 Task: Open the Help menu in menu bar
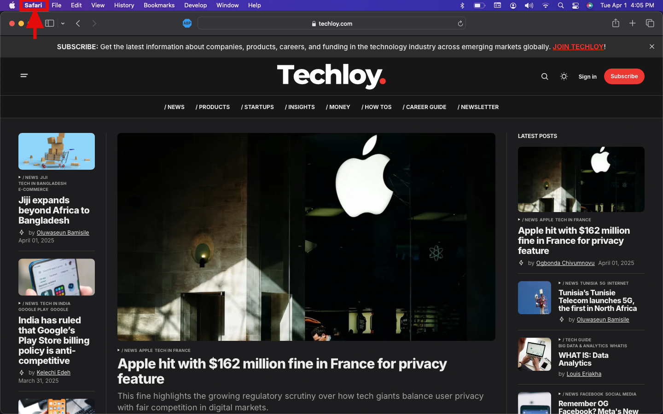click(x=255, y=6)
